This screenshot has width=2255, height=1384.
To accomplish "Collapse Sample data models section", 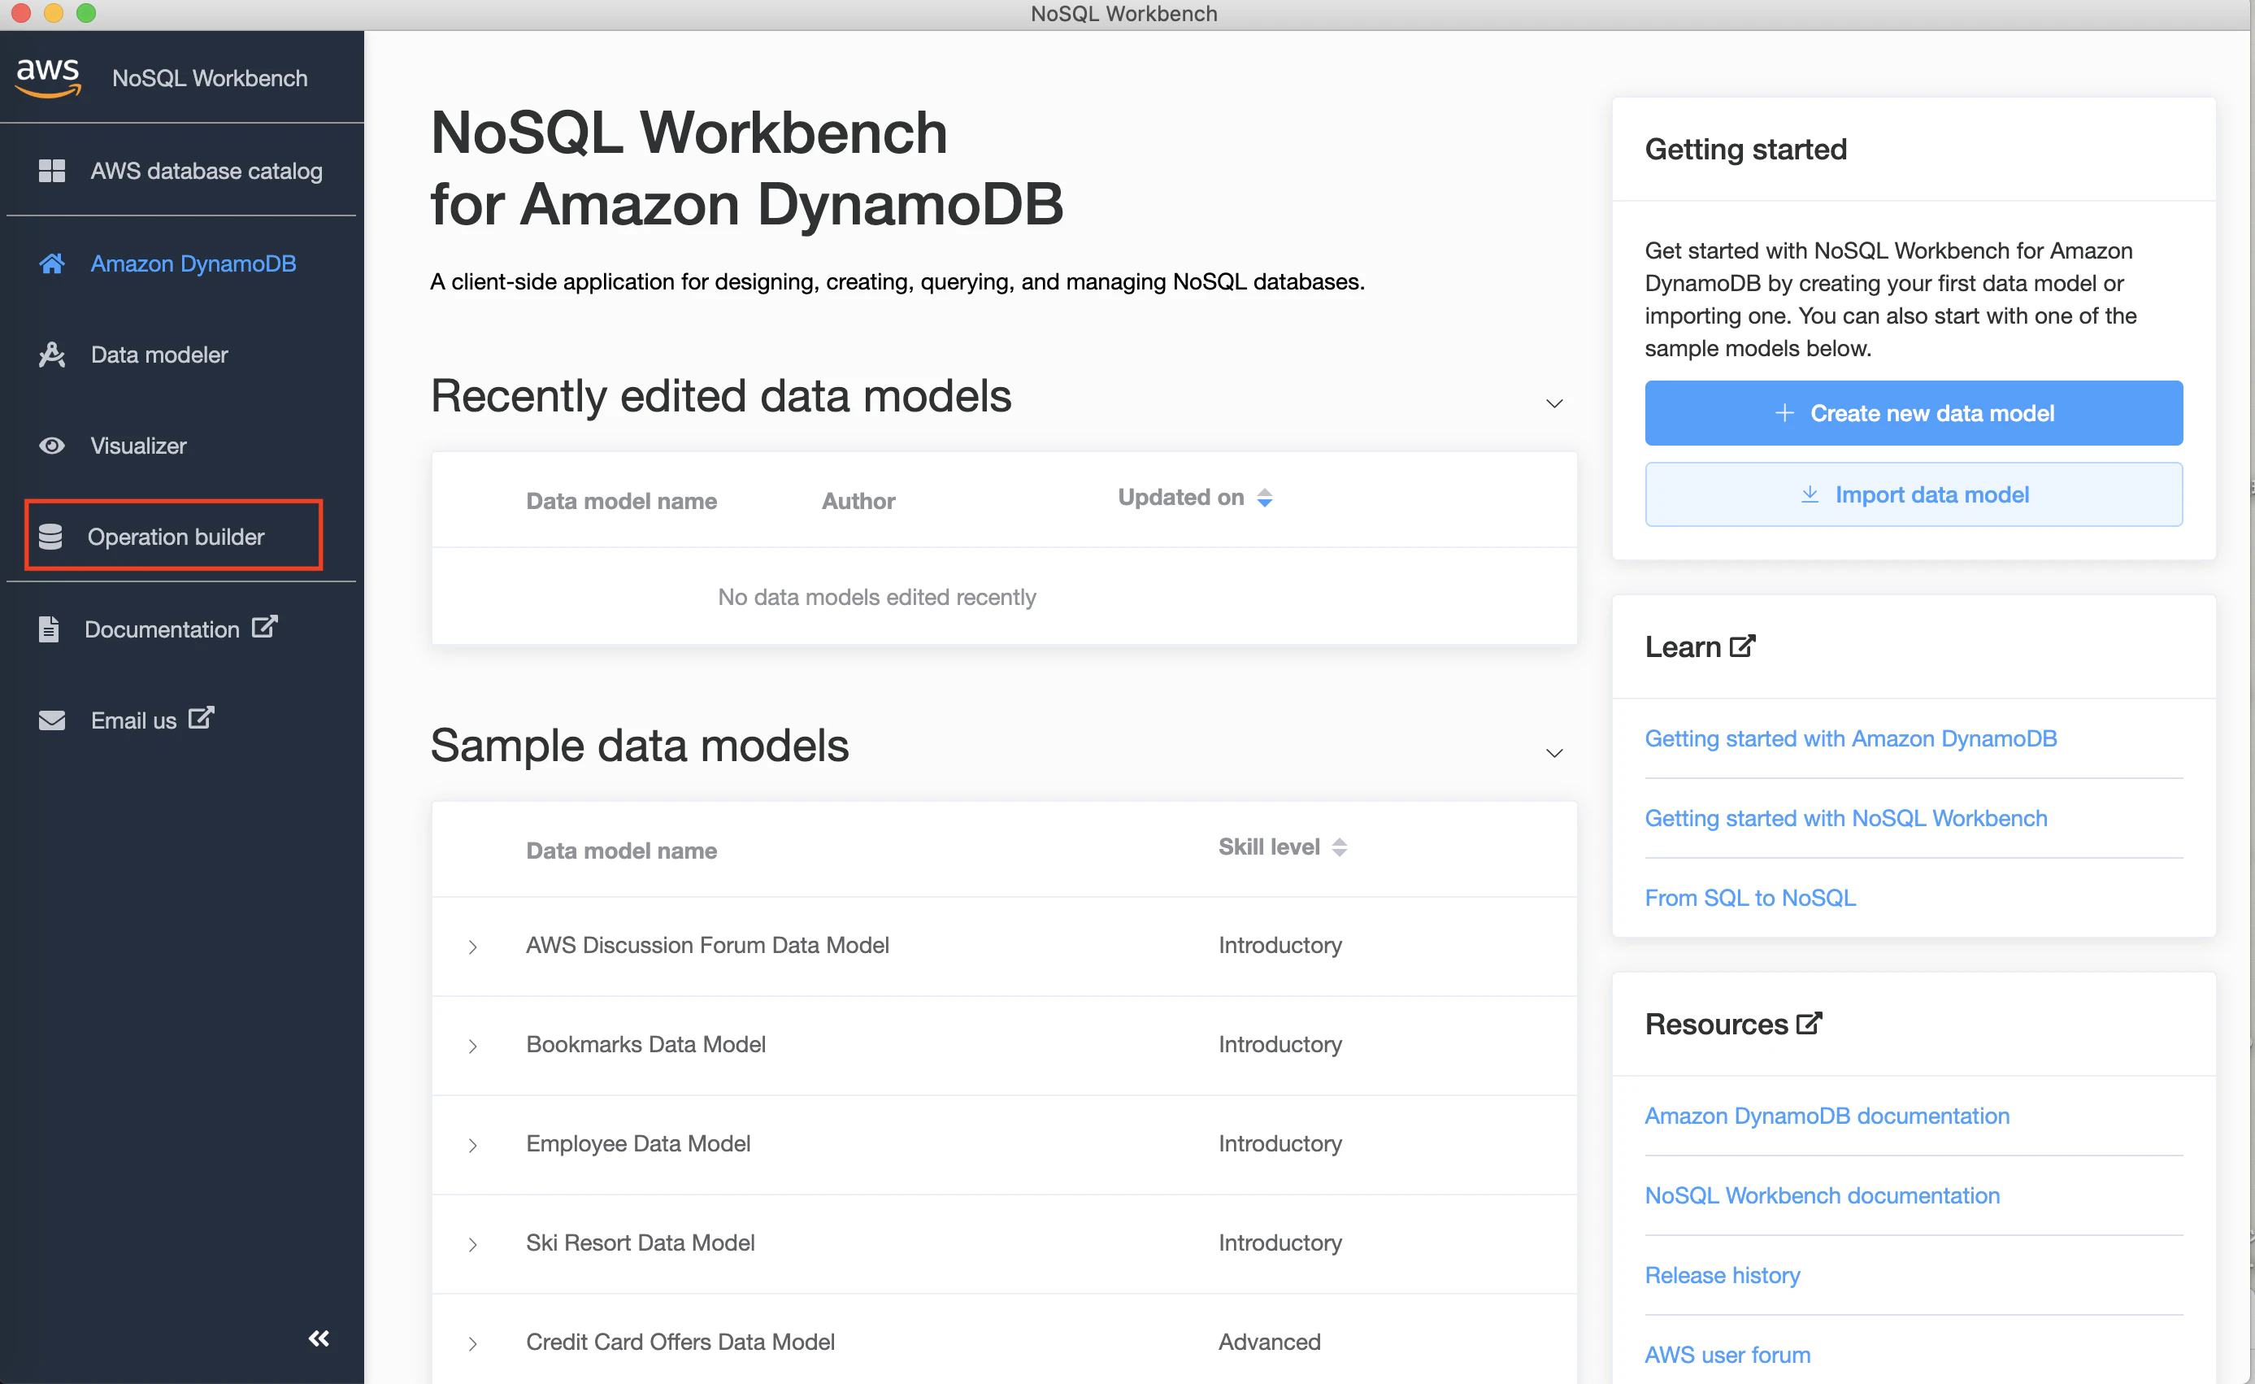I will [x=1554, y=753].
